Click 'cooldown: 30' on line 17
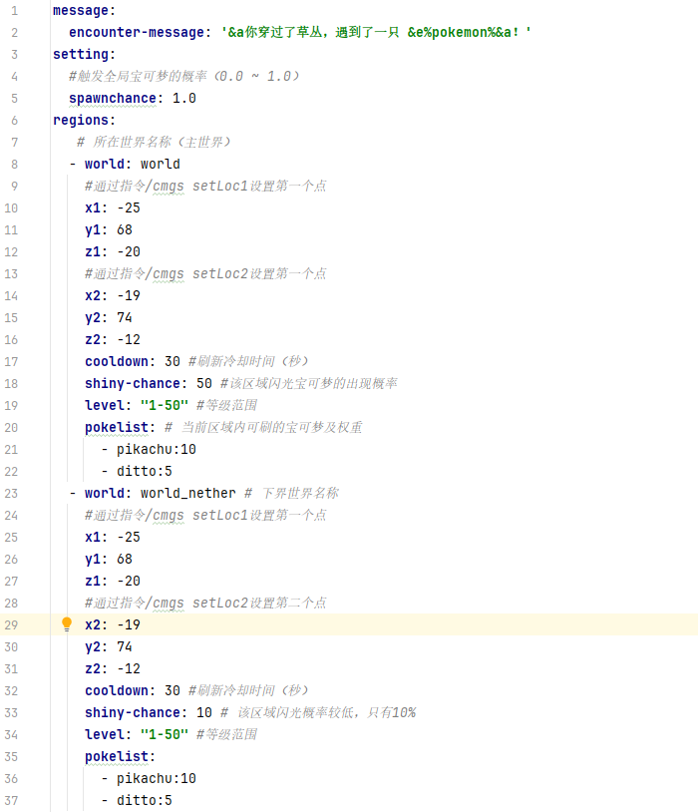The width and height of the screenshot is (698, 812). 133,361
